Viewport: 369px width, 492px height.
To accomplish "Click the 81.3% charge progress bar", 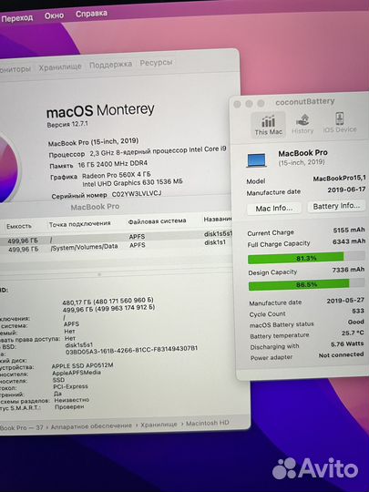I will click(306, 258).
